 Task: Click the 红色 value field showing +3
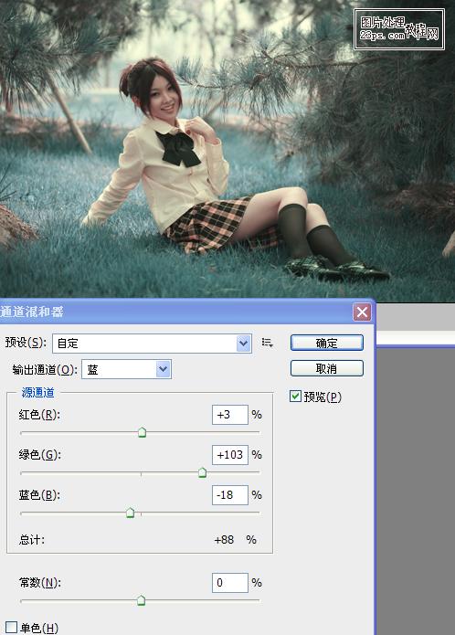(230, 415)
